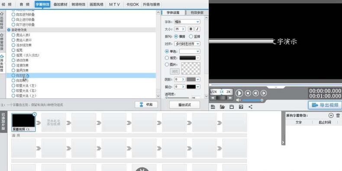The image size is (342, 171).
Task: Click the circular arrow icon beside 所有字幕特效
Action: pyautogui.click(x=331, y=115)
